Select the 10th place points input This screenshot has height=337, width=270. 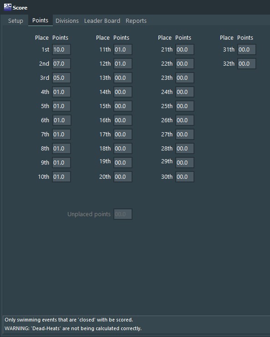[61, 177]
